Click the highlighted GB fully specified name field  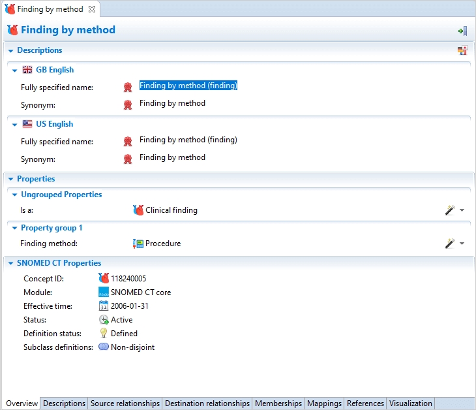click(188, 86)
